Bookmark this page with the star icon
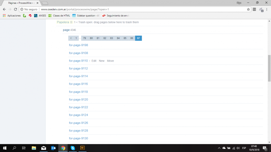The image size is (271, 152). [x=248, y=9]
